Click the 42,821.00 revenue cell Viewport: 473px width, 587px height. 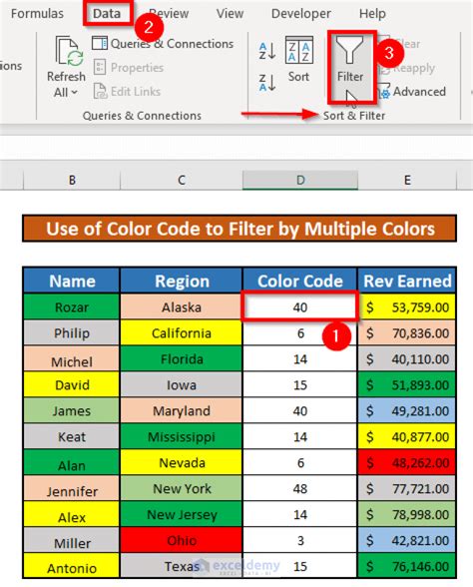(407, 540)
